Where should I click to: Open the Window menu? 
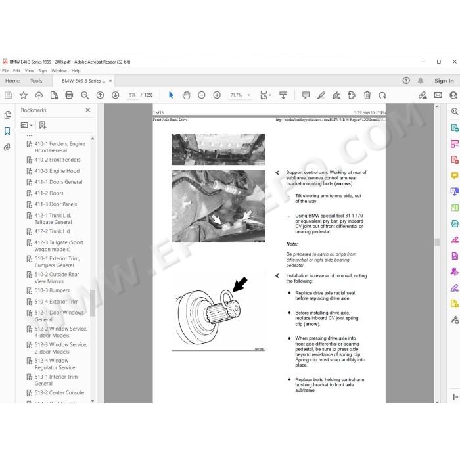tap(59, 71)
